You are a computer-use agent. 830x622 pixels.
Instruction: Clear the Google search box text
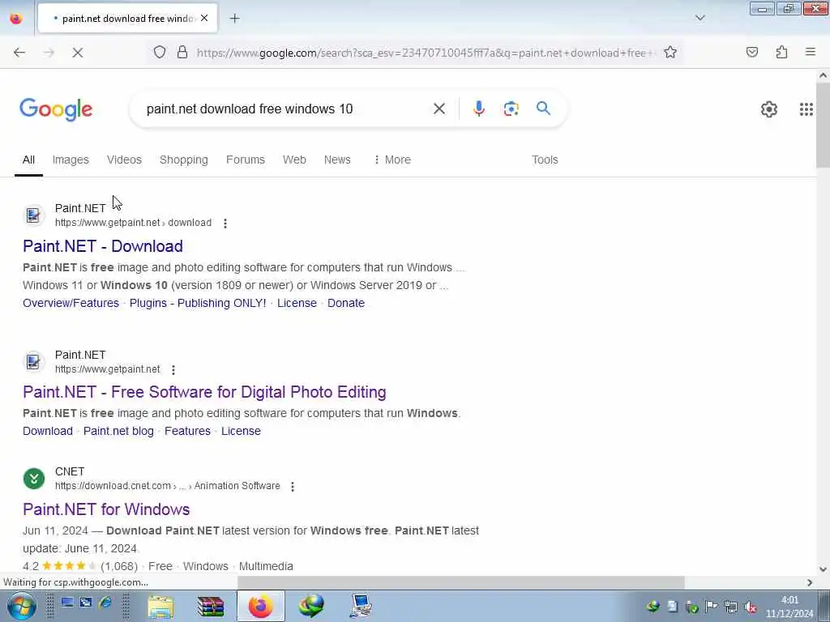pos(439,109)
